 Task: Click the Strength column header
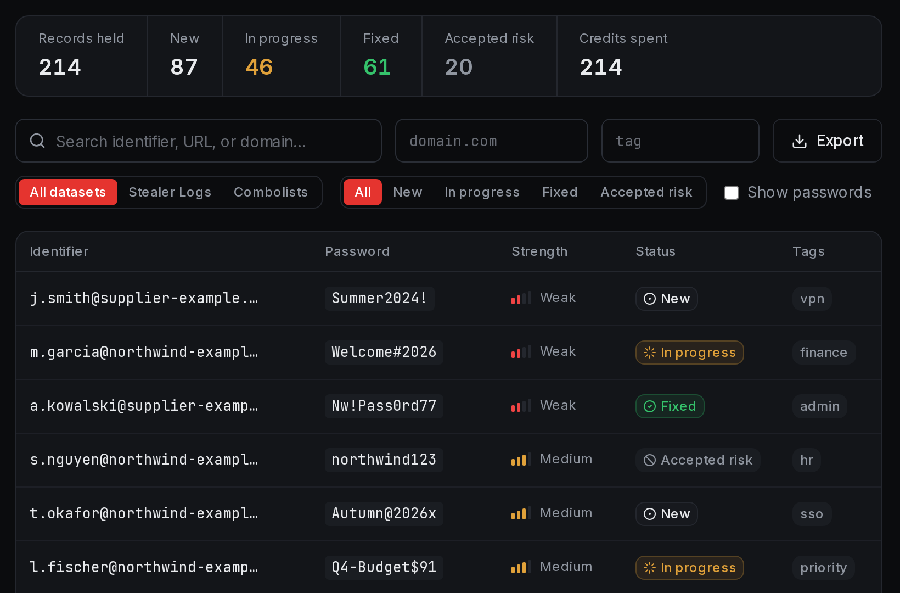point(539,251)
